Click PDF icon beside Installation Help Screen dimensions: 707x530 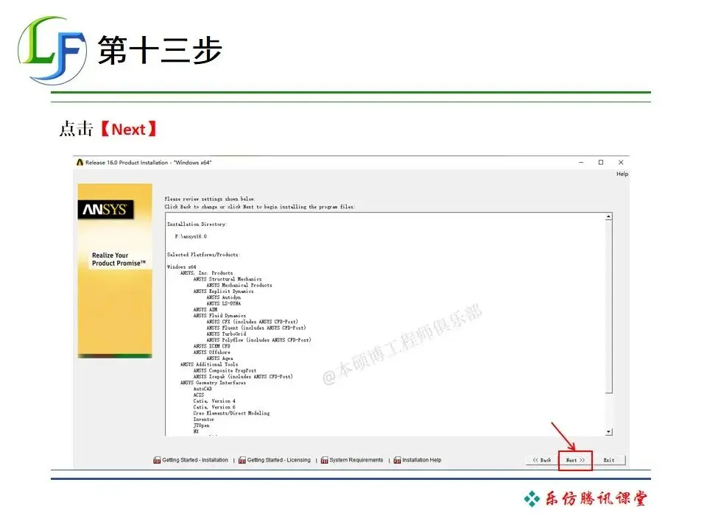pyautogui.click(x=397, y=460)
